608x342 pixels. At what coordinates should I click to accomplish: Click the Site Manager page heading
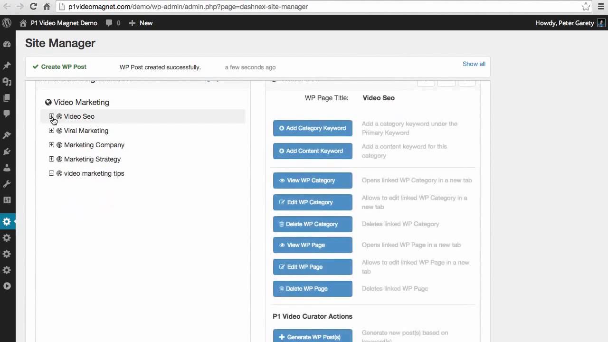point(60,43)
